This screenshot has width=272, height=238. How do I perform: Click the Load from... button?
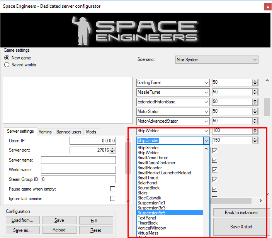point(22,220)
